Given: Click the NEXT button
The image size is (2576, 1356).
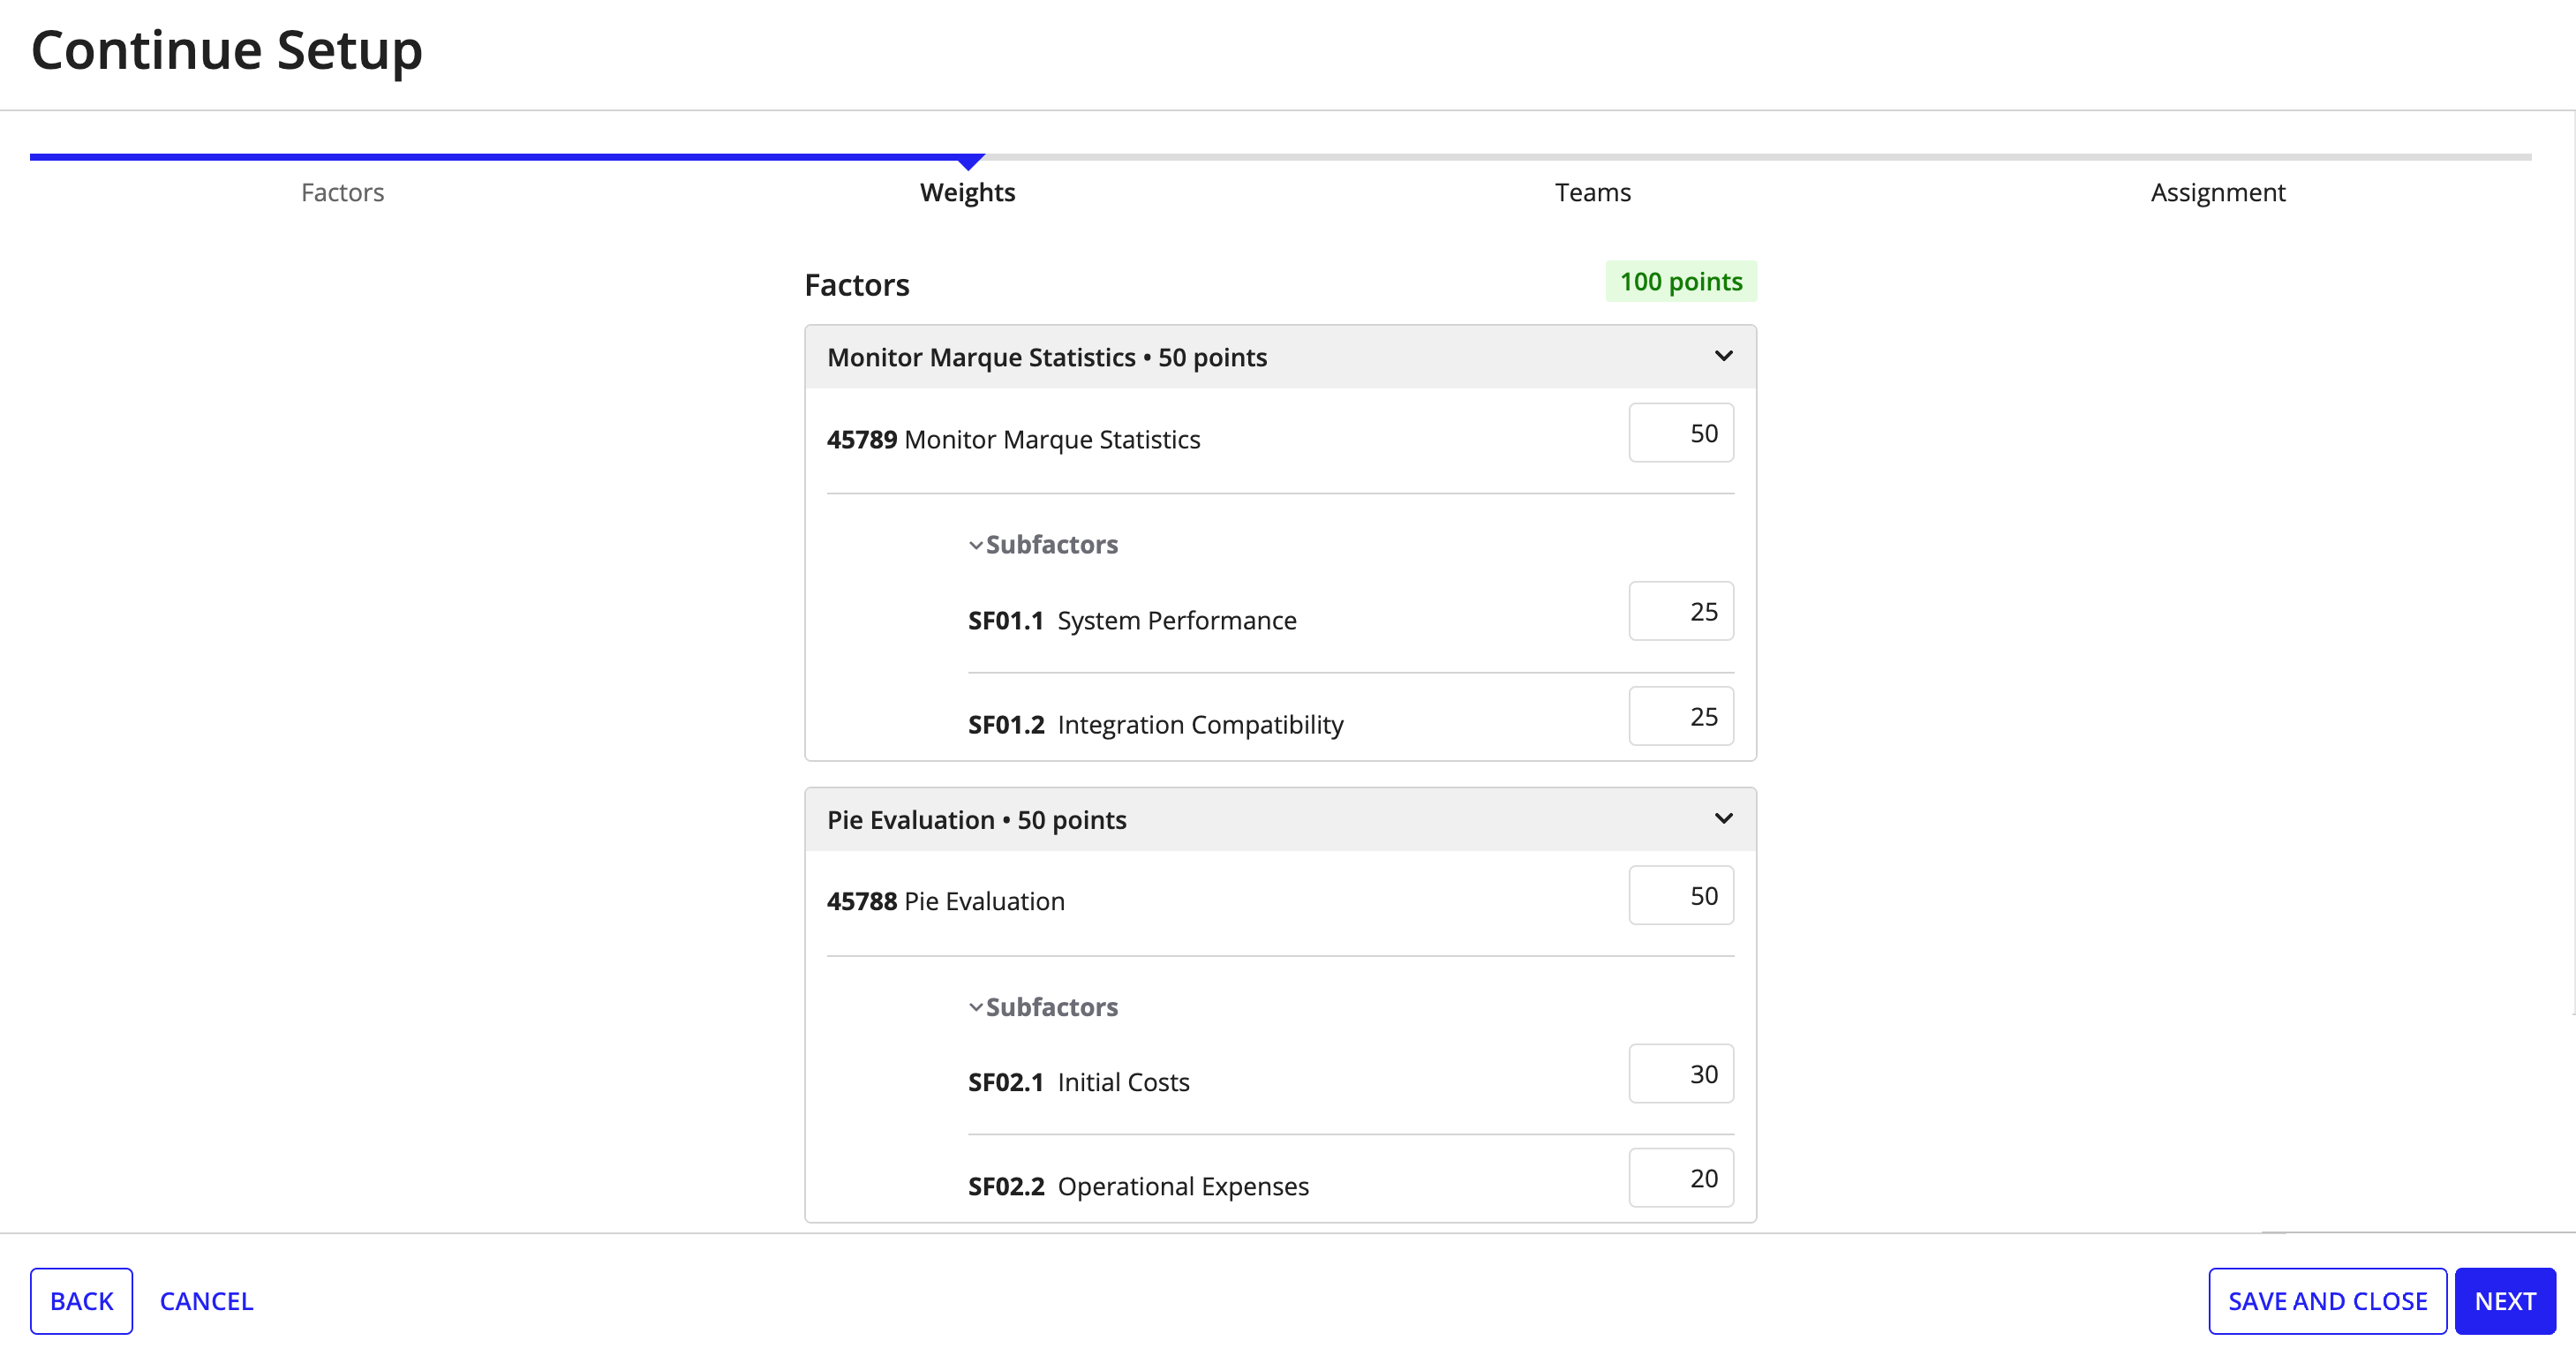Looking at the screenshot, I should point(2504,1301).
